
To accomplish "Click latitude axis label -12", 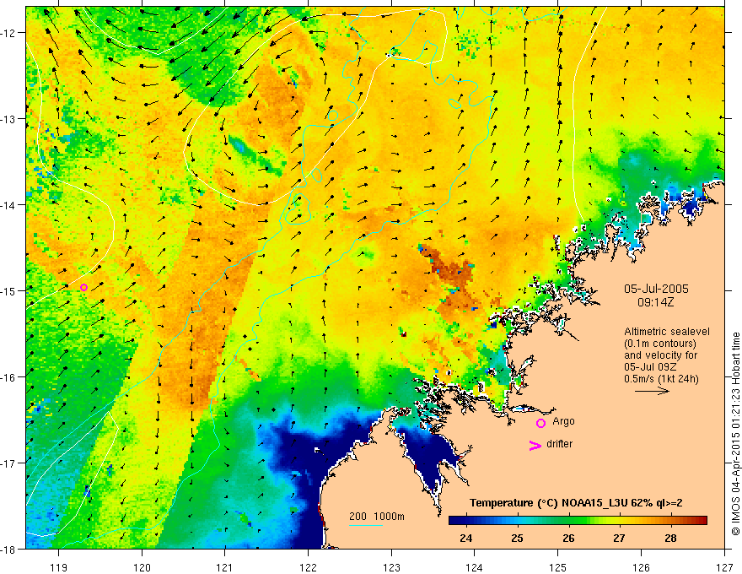I will coord(9,33).
